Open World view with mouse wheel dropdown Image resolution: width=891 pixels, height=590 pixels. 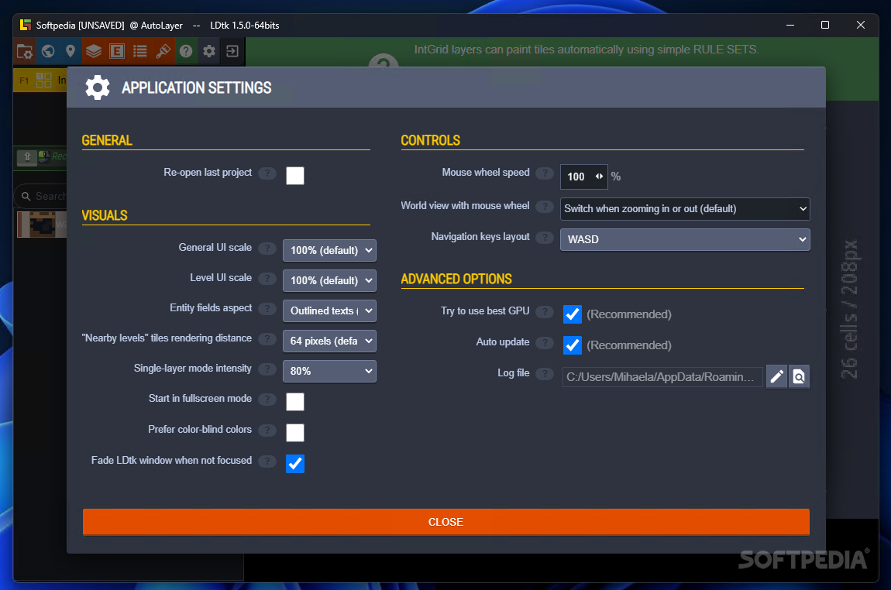[x=685, y=209]
